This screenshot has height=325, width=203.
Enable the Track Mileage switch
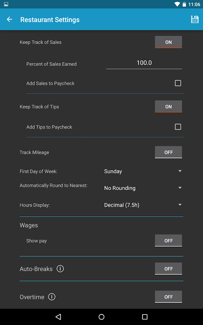(168, 152)
